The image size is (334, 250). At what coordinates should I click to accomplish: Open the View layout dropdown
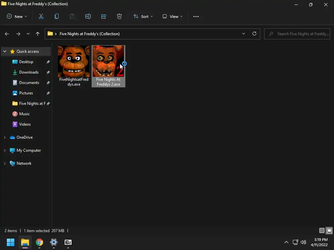(173, 16)
